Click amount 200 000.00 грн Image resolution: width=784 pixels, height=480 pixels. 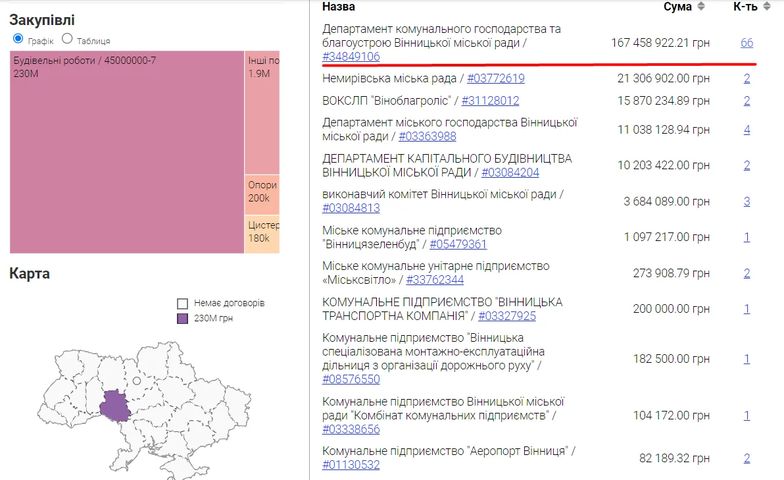click(x=671, y=309)
